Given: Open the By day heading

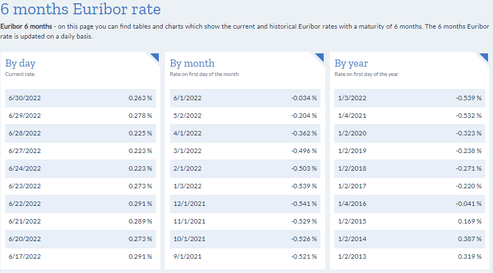Looking at the screenshot, I should [20, 64].
